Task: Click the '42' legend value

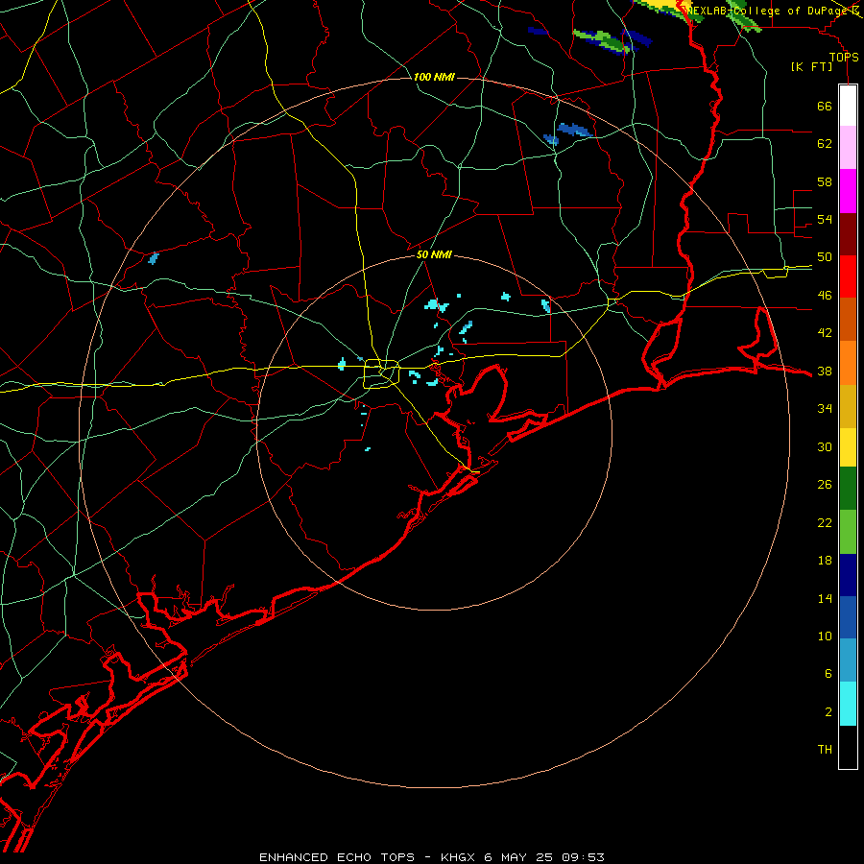Action: pyautogui.click(x=825, y=333)
